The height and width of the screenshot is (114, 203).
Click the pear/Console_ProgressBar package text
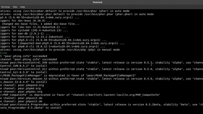coord(29,104)
